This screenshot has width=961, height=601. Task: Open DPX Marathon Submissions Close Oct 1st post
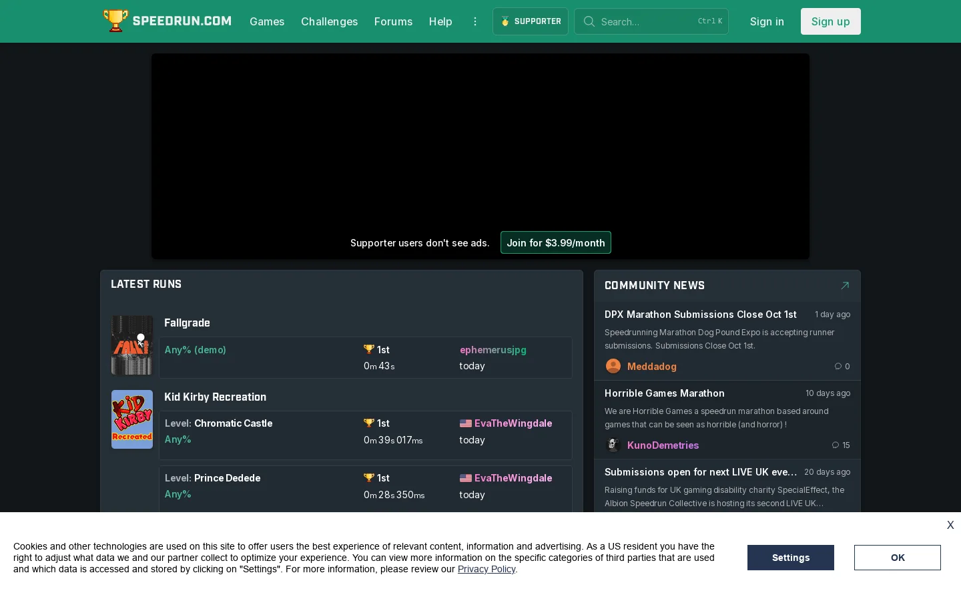(x=700, y=314)
